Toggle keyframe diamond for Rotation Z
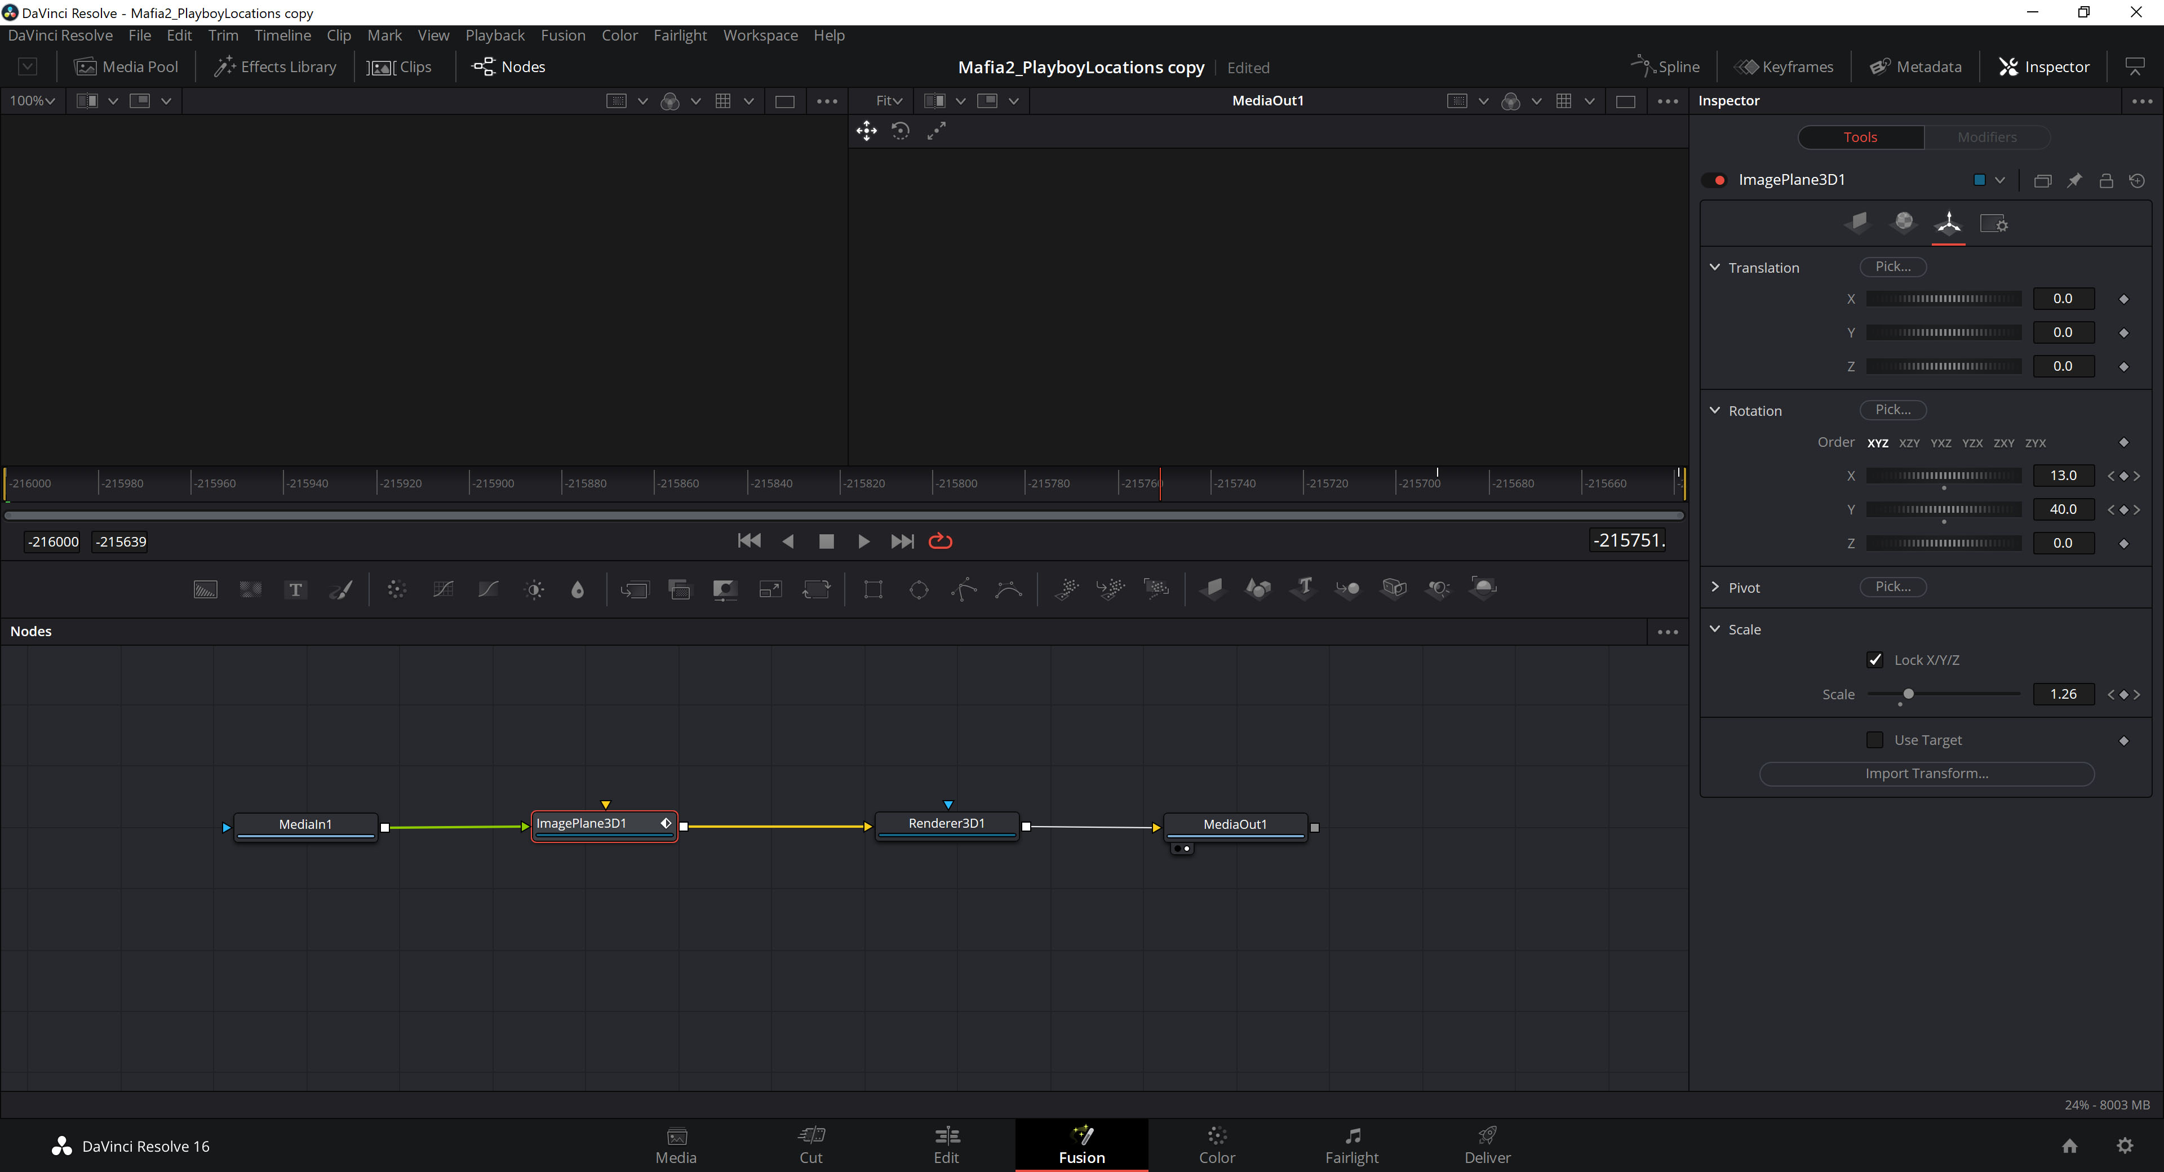Viewport: 2164px width, 1172px height. (x=2123, y=544)
